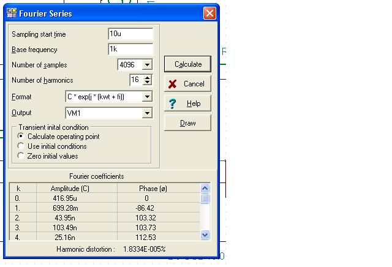Image resolution: width=392 pixels, height=267 pixels.
Task: Increase the number of harmonics
Action: (148, 78)
